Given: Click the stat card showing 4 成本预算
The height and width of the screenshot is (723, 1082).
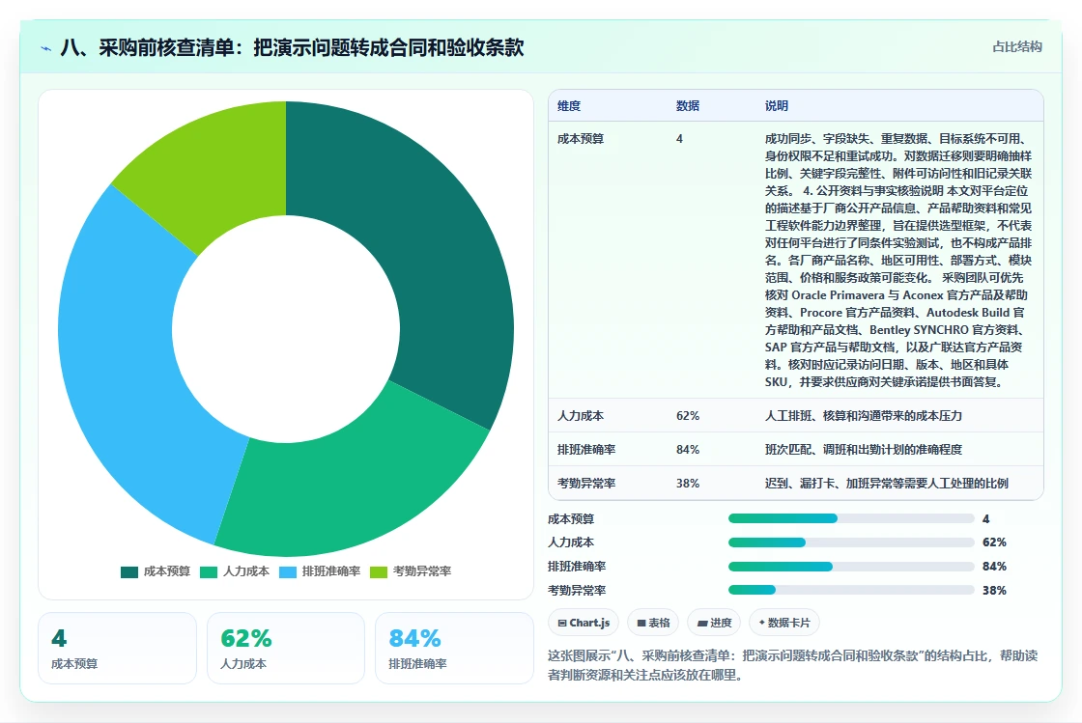Looking at the screenshot, I should 117,648.
